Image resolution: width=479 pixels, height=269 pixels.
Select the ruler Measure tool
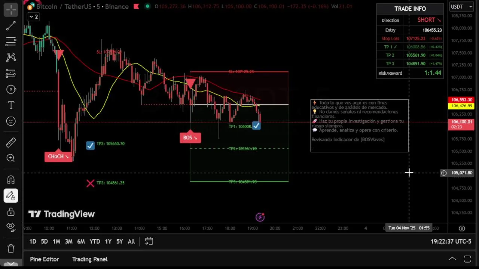click(11, 142)
